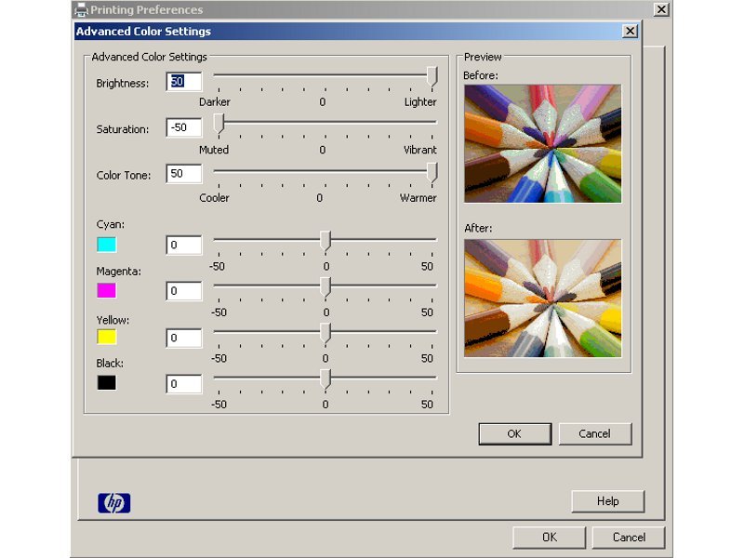Click the Cyan slider thumb
Screen dimensions: 744x558
coord(325,241)
